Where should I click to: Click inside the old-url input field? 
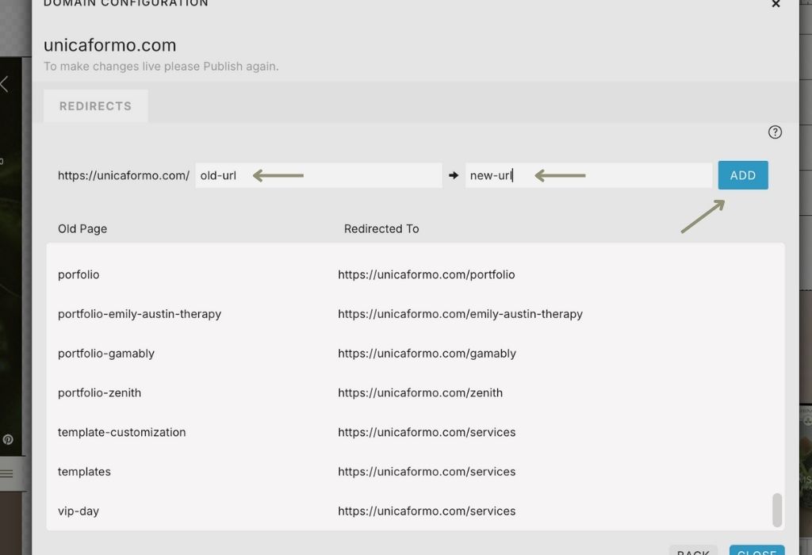[317, 174]
